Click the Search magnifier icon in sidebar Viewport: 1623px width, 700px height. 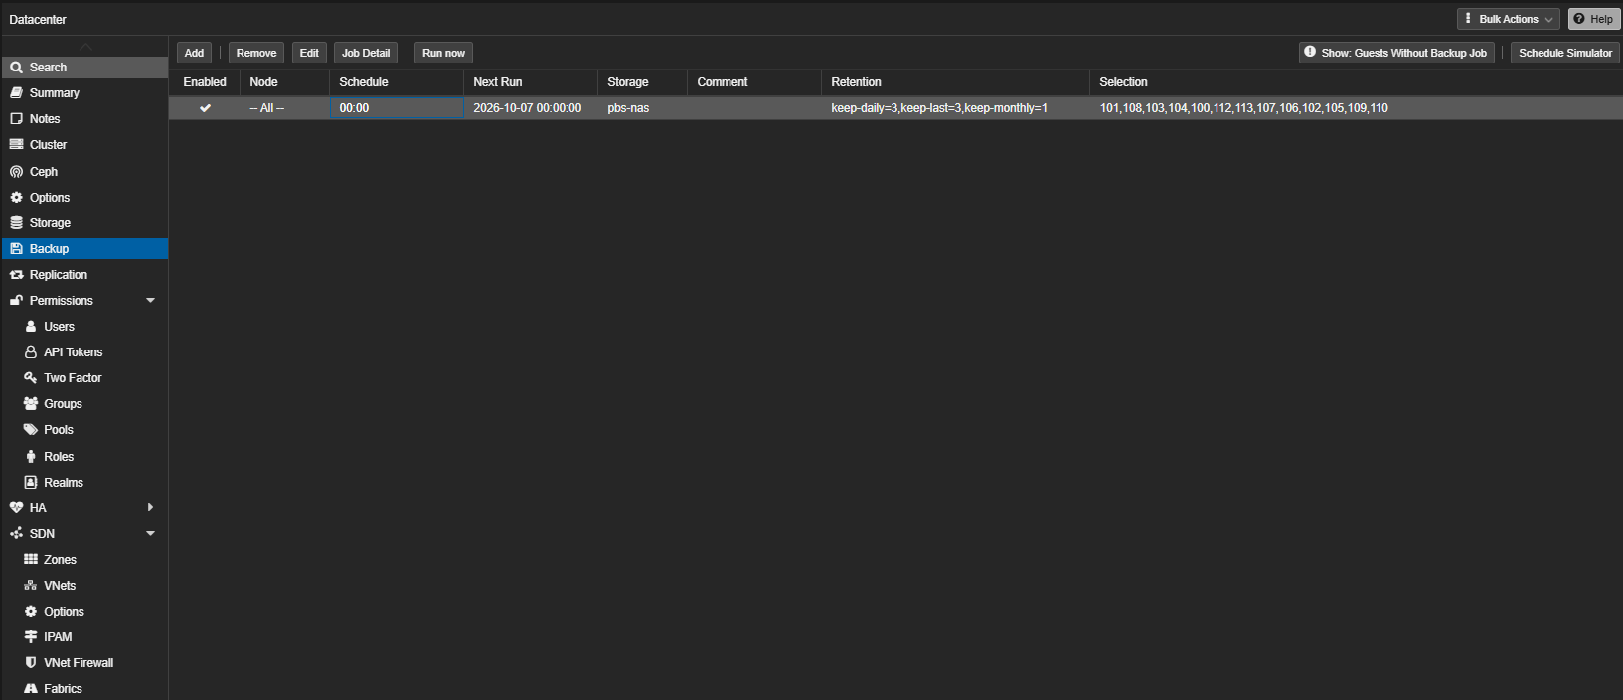coord(16,68)
